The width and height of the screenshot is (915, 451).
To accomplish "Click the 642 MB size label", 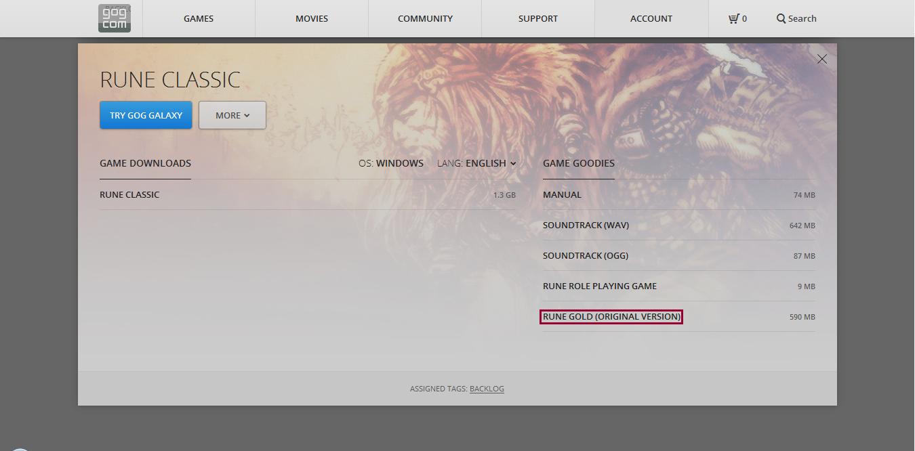I will pos(802,225).
